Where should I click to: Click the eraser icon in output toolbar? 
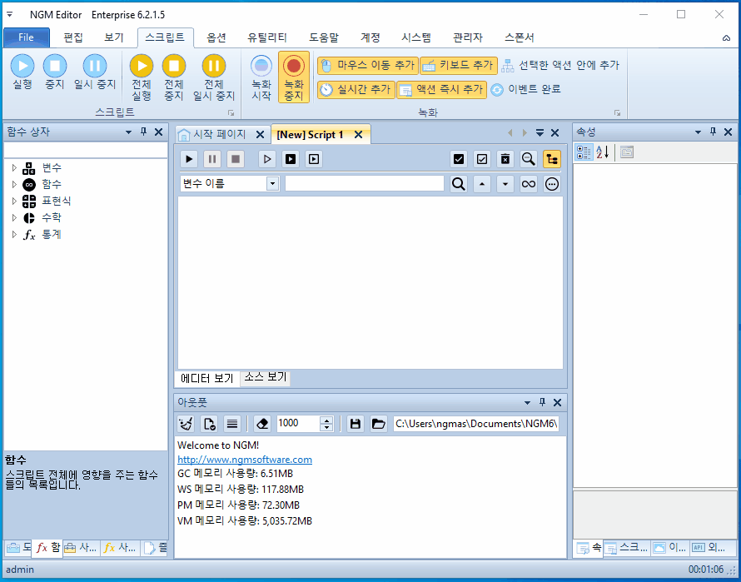261,424
